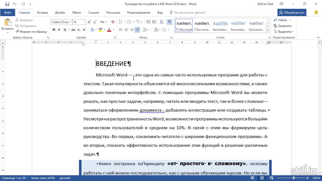Image resolution: width=322 pixels, height=181 pixels.
Task: Click the text highlight color marker icon
Action: (x=101, y=30)
